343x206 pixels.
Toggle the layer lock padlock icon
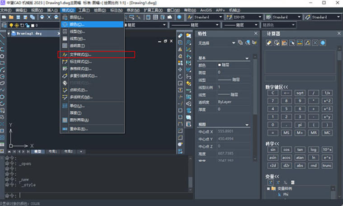28,25
